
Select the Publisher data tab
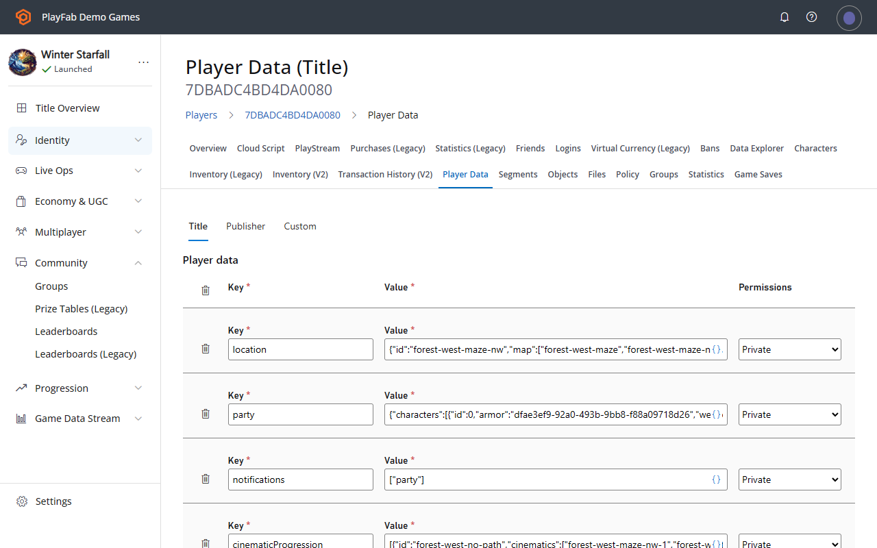tap(246, 226)
